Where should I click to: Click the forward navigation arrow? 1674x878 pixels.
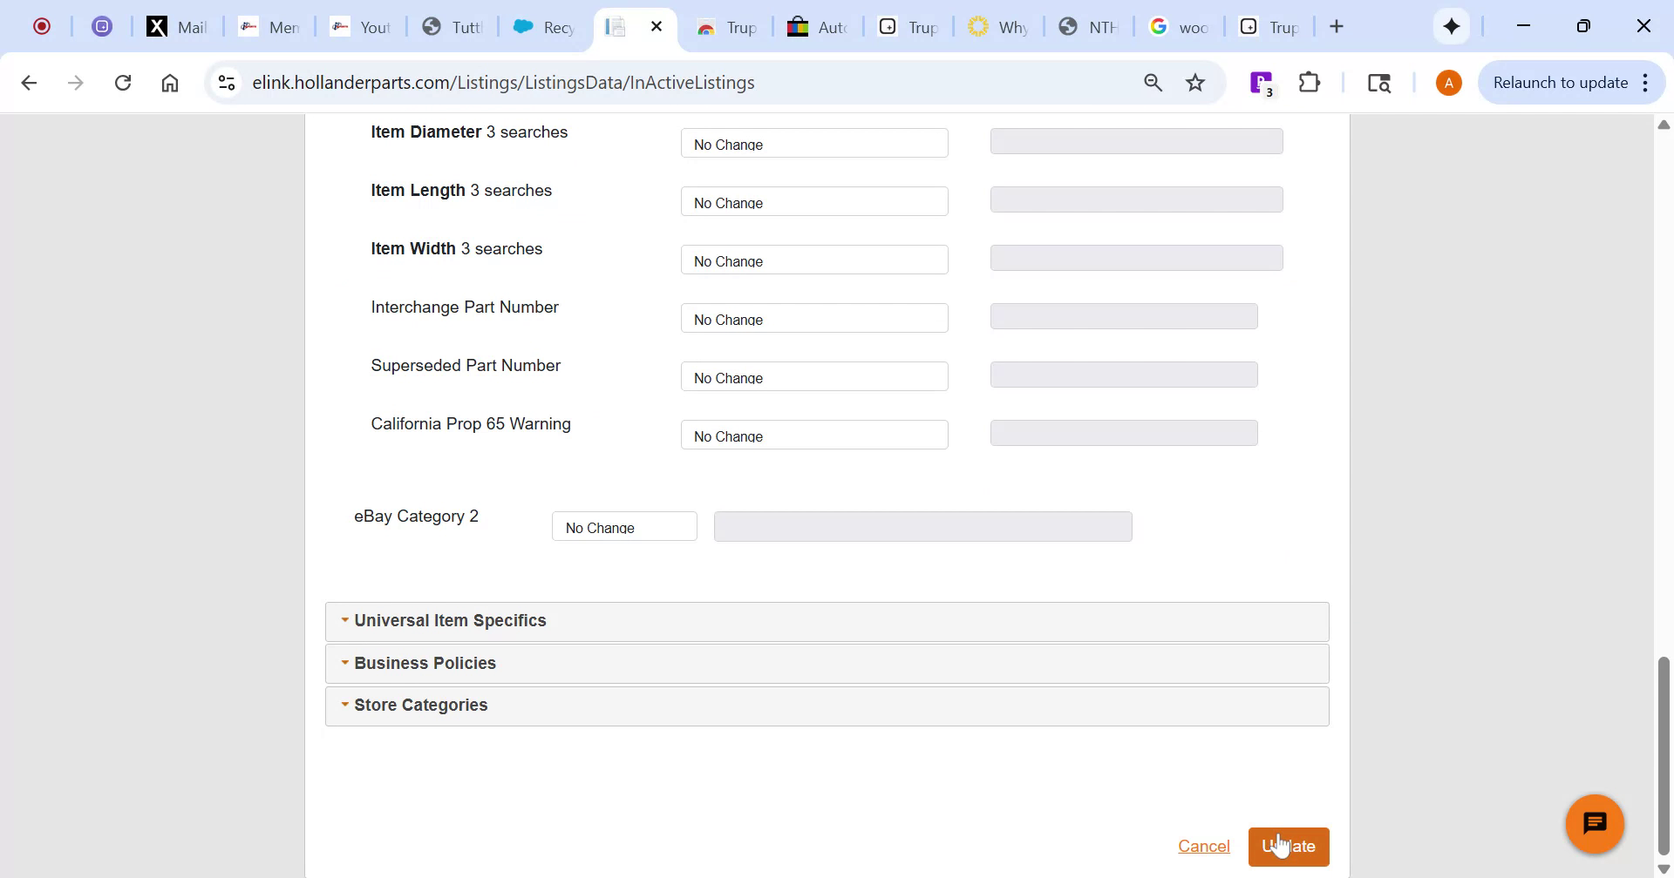pyautogui.click(x=77, y=82)
